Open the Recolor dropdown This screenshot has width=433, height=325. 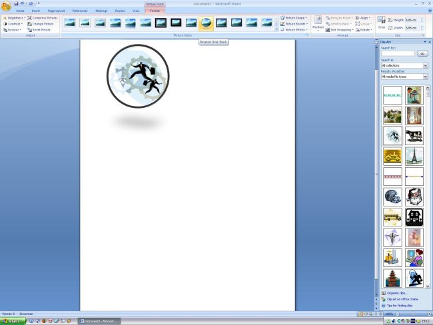13,30
